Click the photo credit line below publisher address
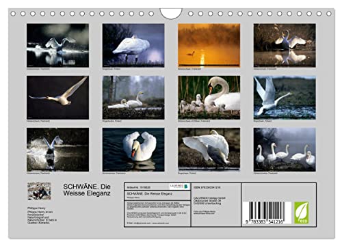The height and width of the screenshot is (246, 342). (205, 213)
